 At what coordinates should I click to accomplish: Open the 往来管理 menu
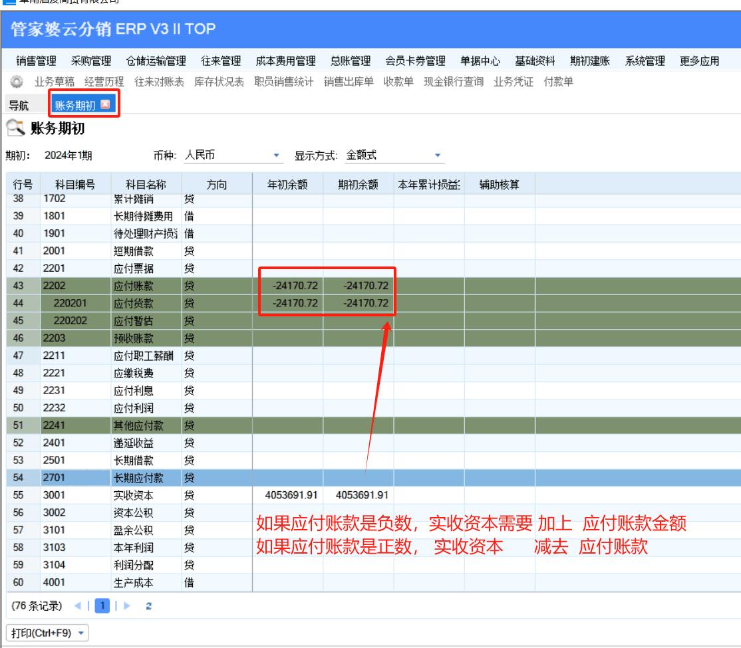(x=221, y=61)
